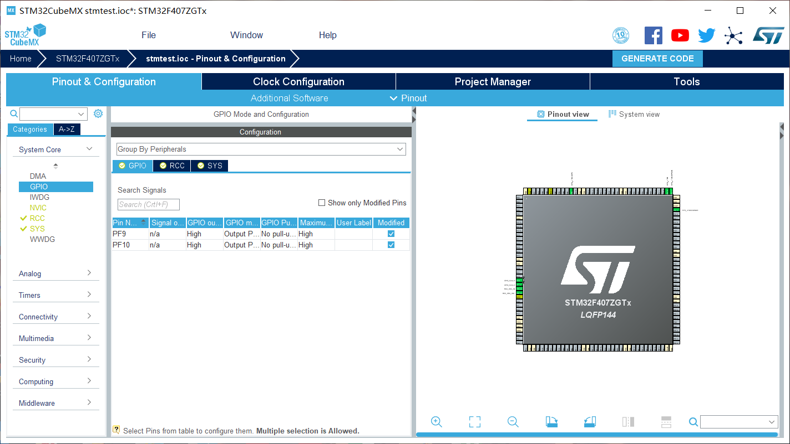790x444 pixels.
Task: Toggle Show only Modified Pins checkbox
Action: coord(322,203)
